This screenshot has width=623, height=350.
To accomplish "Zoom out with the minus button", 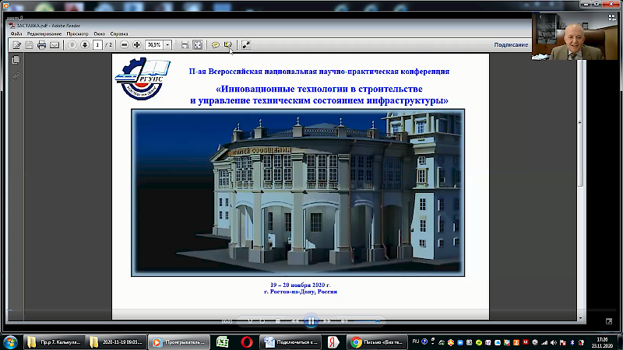I will tap(125, 45).
